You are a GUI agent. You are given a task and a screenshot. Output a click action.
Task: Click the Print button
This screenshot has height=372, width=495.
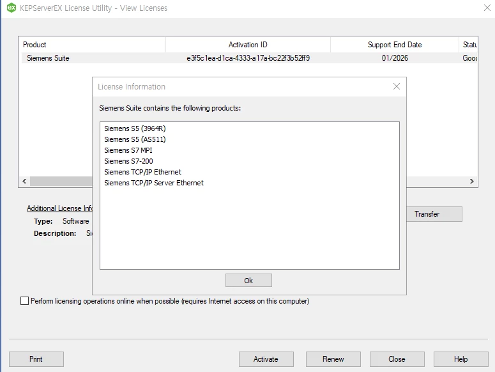(x=36, y=359)
